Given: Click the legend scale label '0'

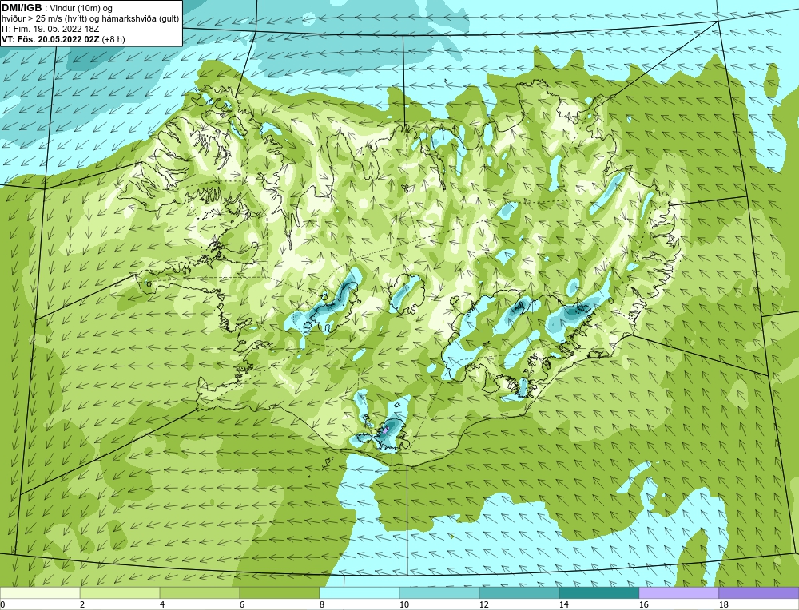Looking at the screenshot, I should (2, 604).
